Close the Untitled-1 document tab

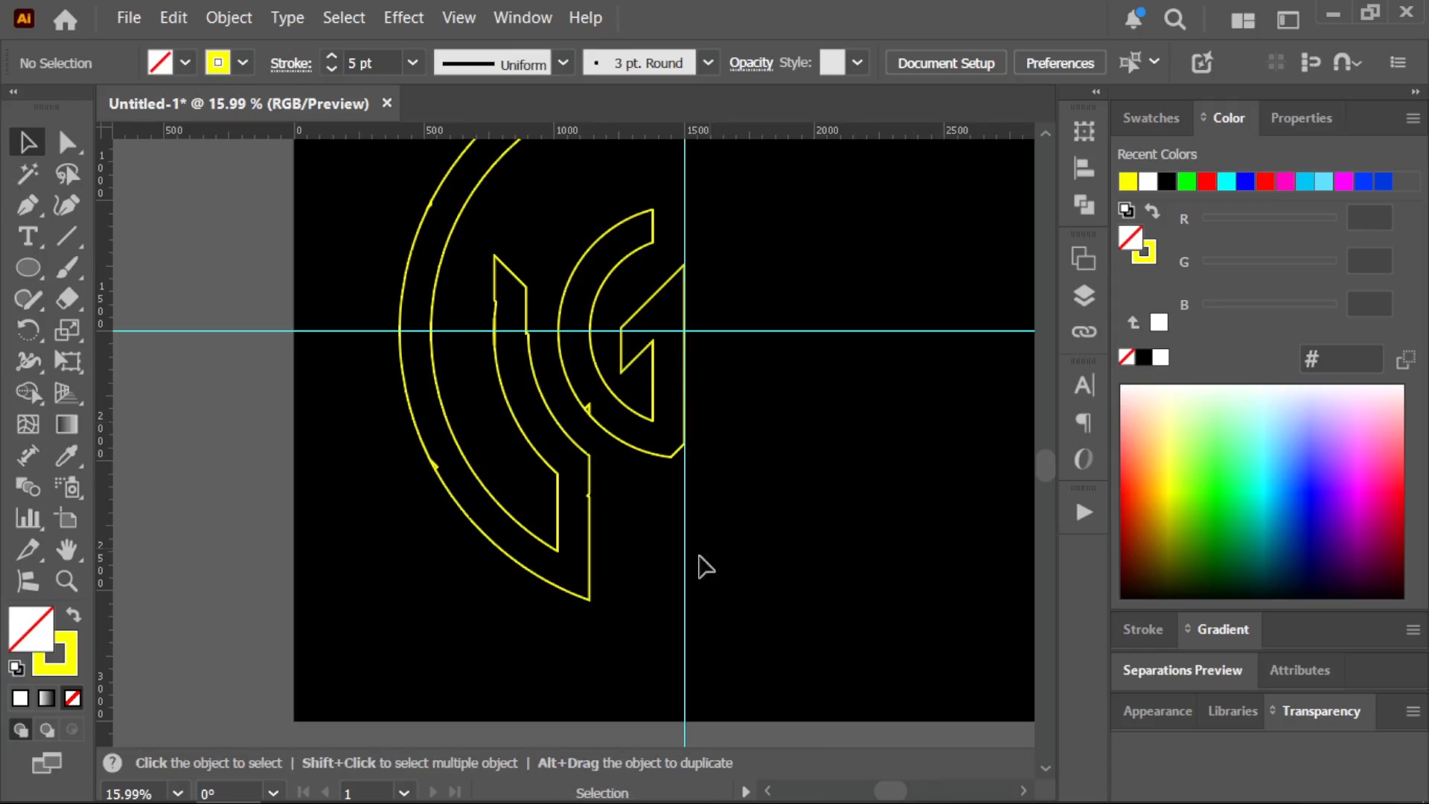tap(386, 103)
